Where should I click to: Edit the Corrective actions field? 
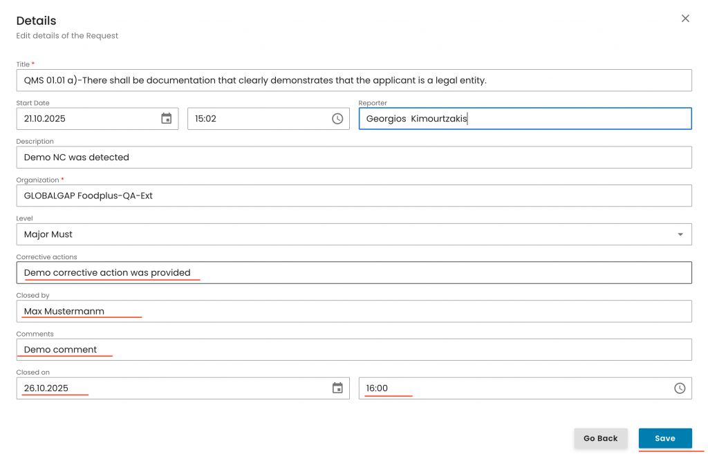(x=353, y=273)
